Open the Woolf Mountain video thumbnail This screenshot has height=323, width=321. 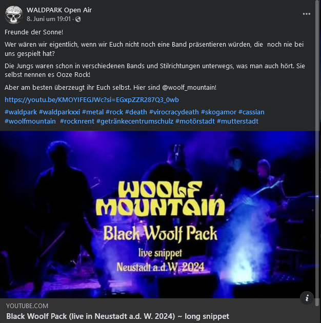157,214
